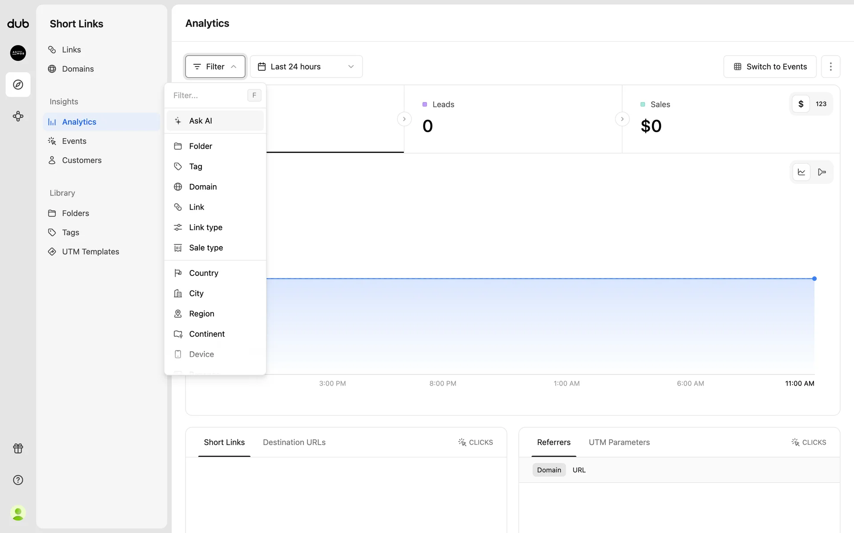854x533 pixels.
Task: Click the compass Short Links icon
Action: click(18, 84)
